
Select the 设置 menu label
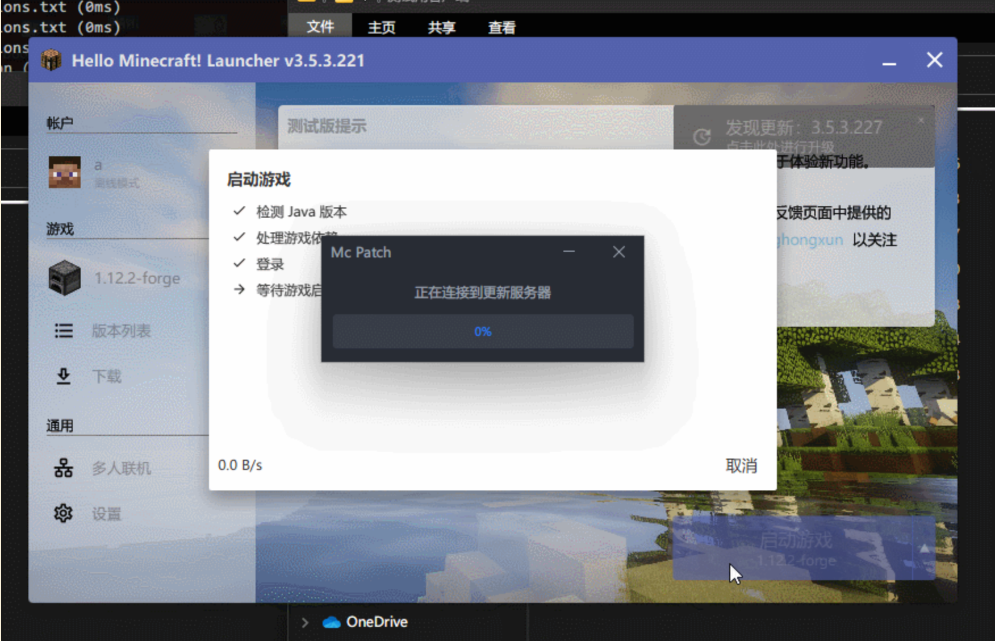tap(107, 514)
